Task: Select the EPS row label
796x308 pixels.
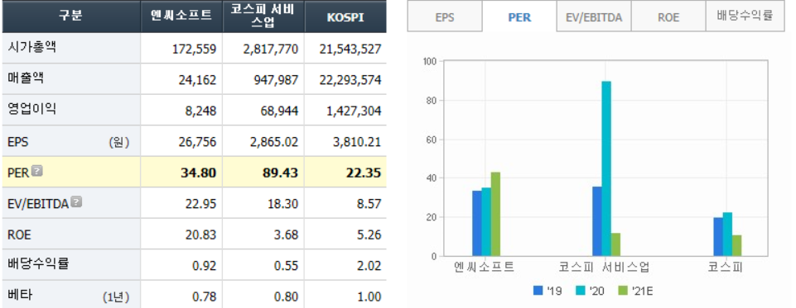Action: coord(18,142)
